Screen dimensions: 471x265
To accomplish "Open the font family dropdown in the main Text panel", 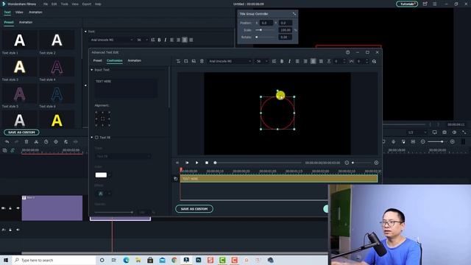I will coord(111,40).
